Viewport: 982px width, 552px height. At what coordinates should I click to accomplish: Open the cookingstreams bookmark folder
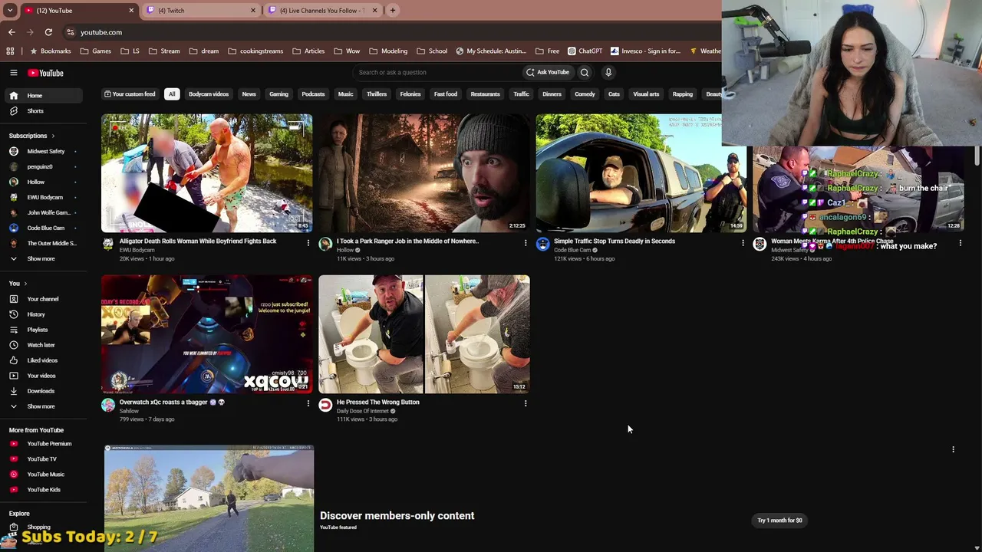(x=255, y=51)
